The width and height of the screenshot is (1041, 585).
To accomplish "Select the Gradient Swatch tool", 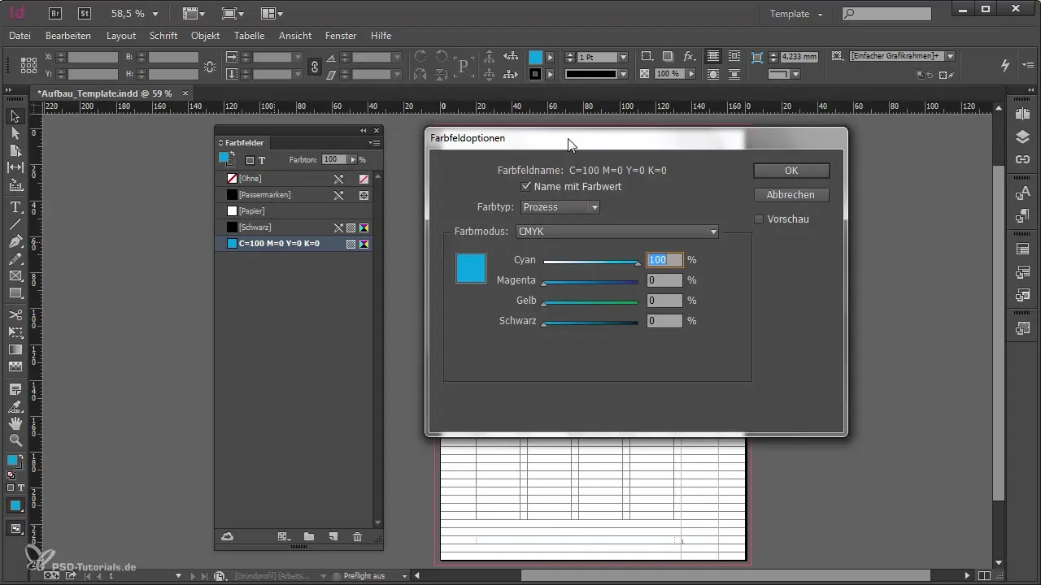I will pyautogui.click(x=15, y=349).
